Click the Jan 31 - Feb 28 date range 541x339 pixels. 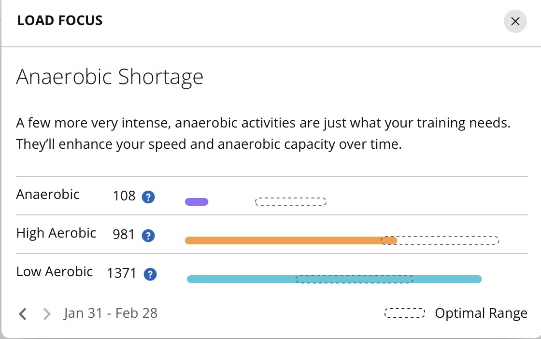(x=111, y=313)
